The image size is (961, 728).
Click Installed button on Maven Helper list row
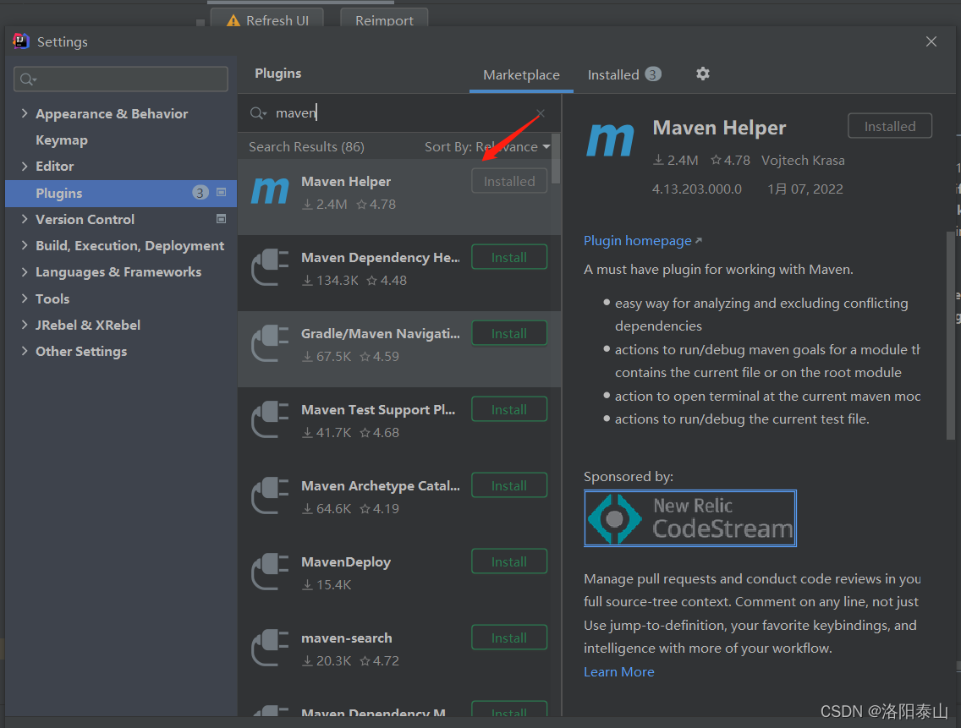click(508, 182)
